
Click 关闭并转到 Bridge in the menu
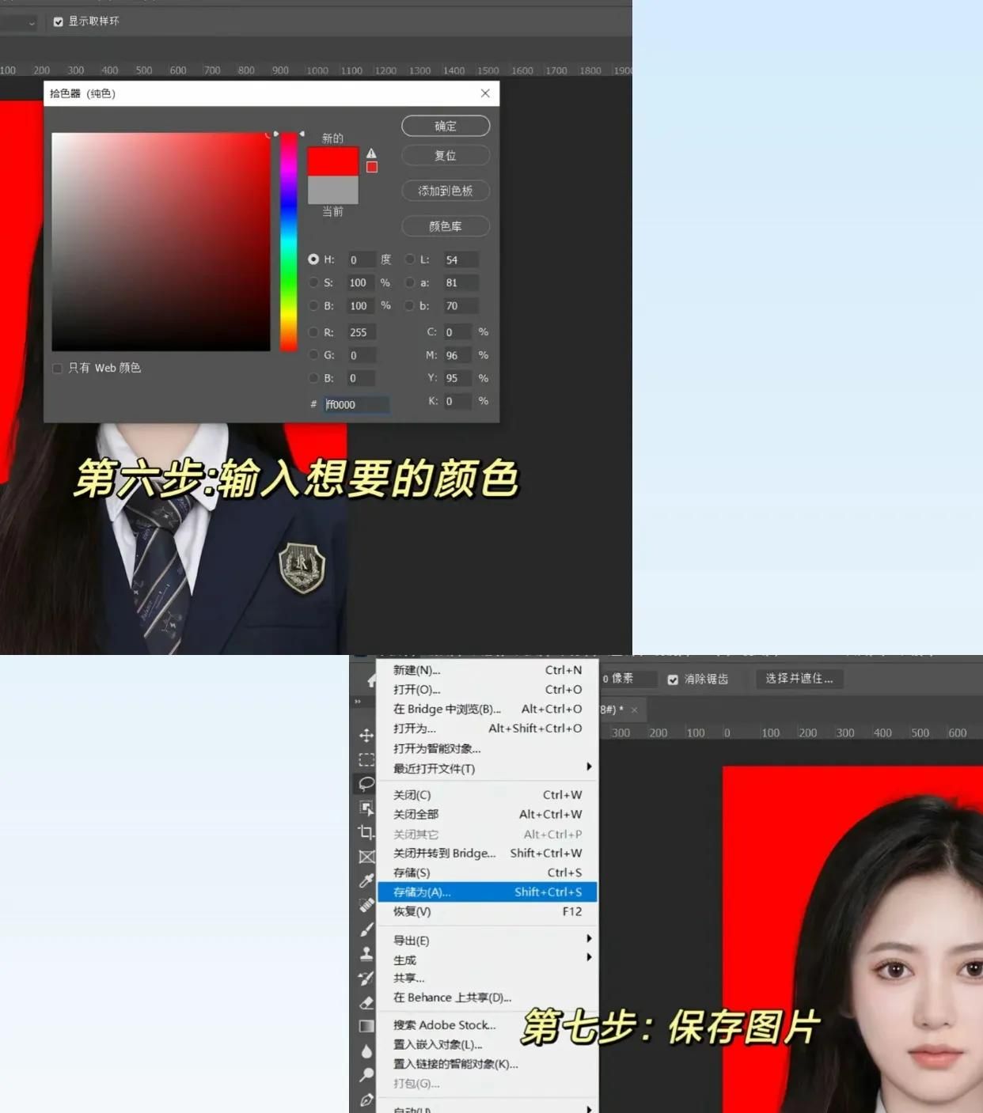tap(444, 853)
